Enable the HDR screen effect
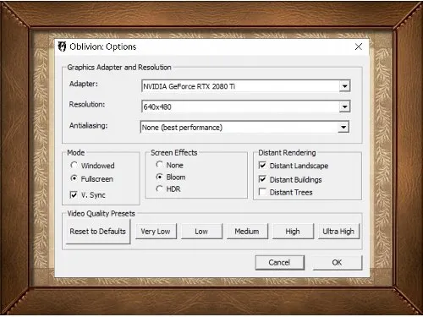The height and width of the screenshot is (317, 423). click(x=159, y=189)
